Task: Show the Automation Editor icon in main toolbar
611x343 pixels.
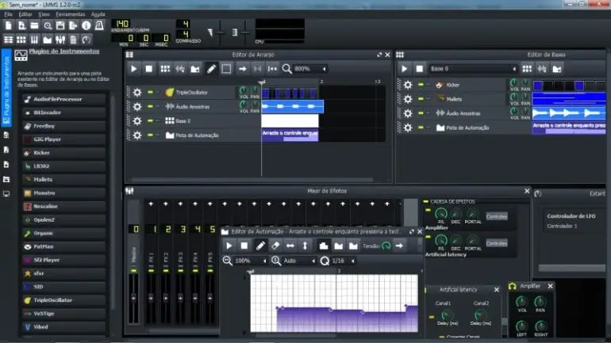Action: coord(47,40)
